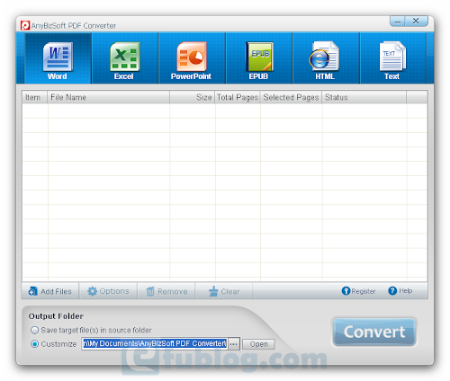Click the Selected Pages column header

[291, 97]
